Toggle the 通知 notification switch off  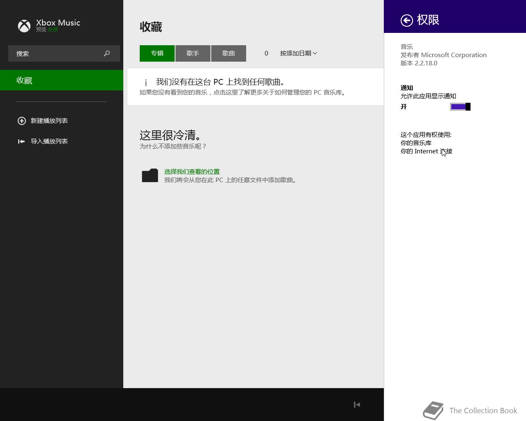point(460,107)
